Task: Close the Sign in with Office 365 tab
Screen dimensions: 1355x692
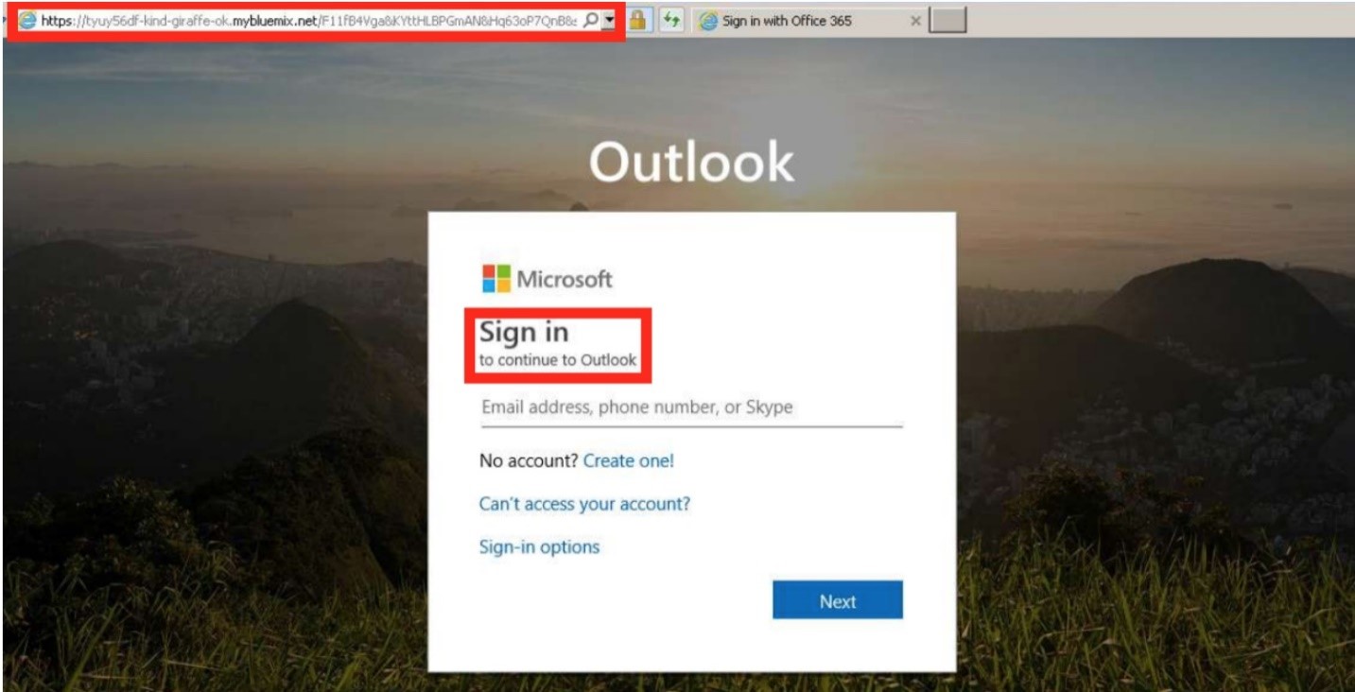Action: point(915,21)
